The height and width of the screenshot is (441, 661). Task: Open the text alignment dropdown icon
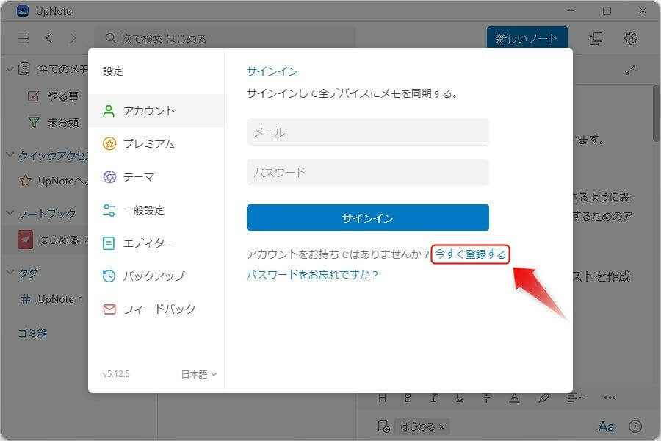coord(574,398)
